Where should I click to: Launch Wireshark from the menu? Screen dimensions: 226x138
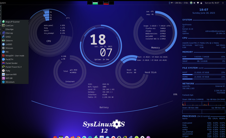tap(15, 82)
